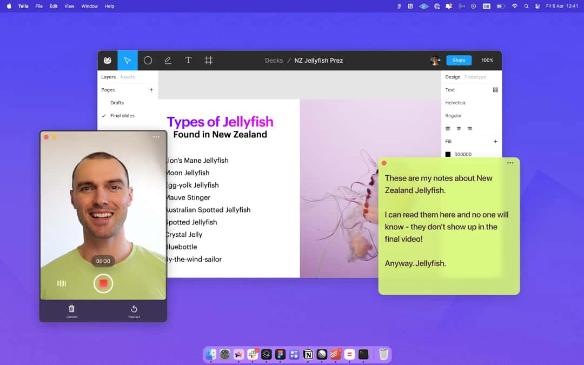Select the Text tool

pos(188,61)
